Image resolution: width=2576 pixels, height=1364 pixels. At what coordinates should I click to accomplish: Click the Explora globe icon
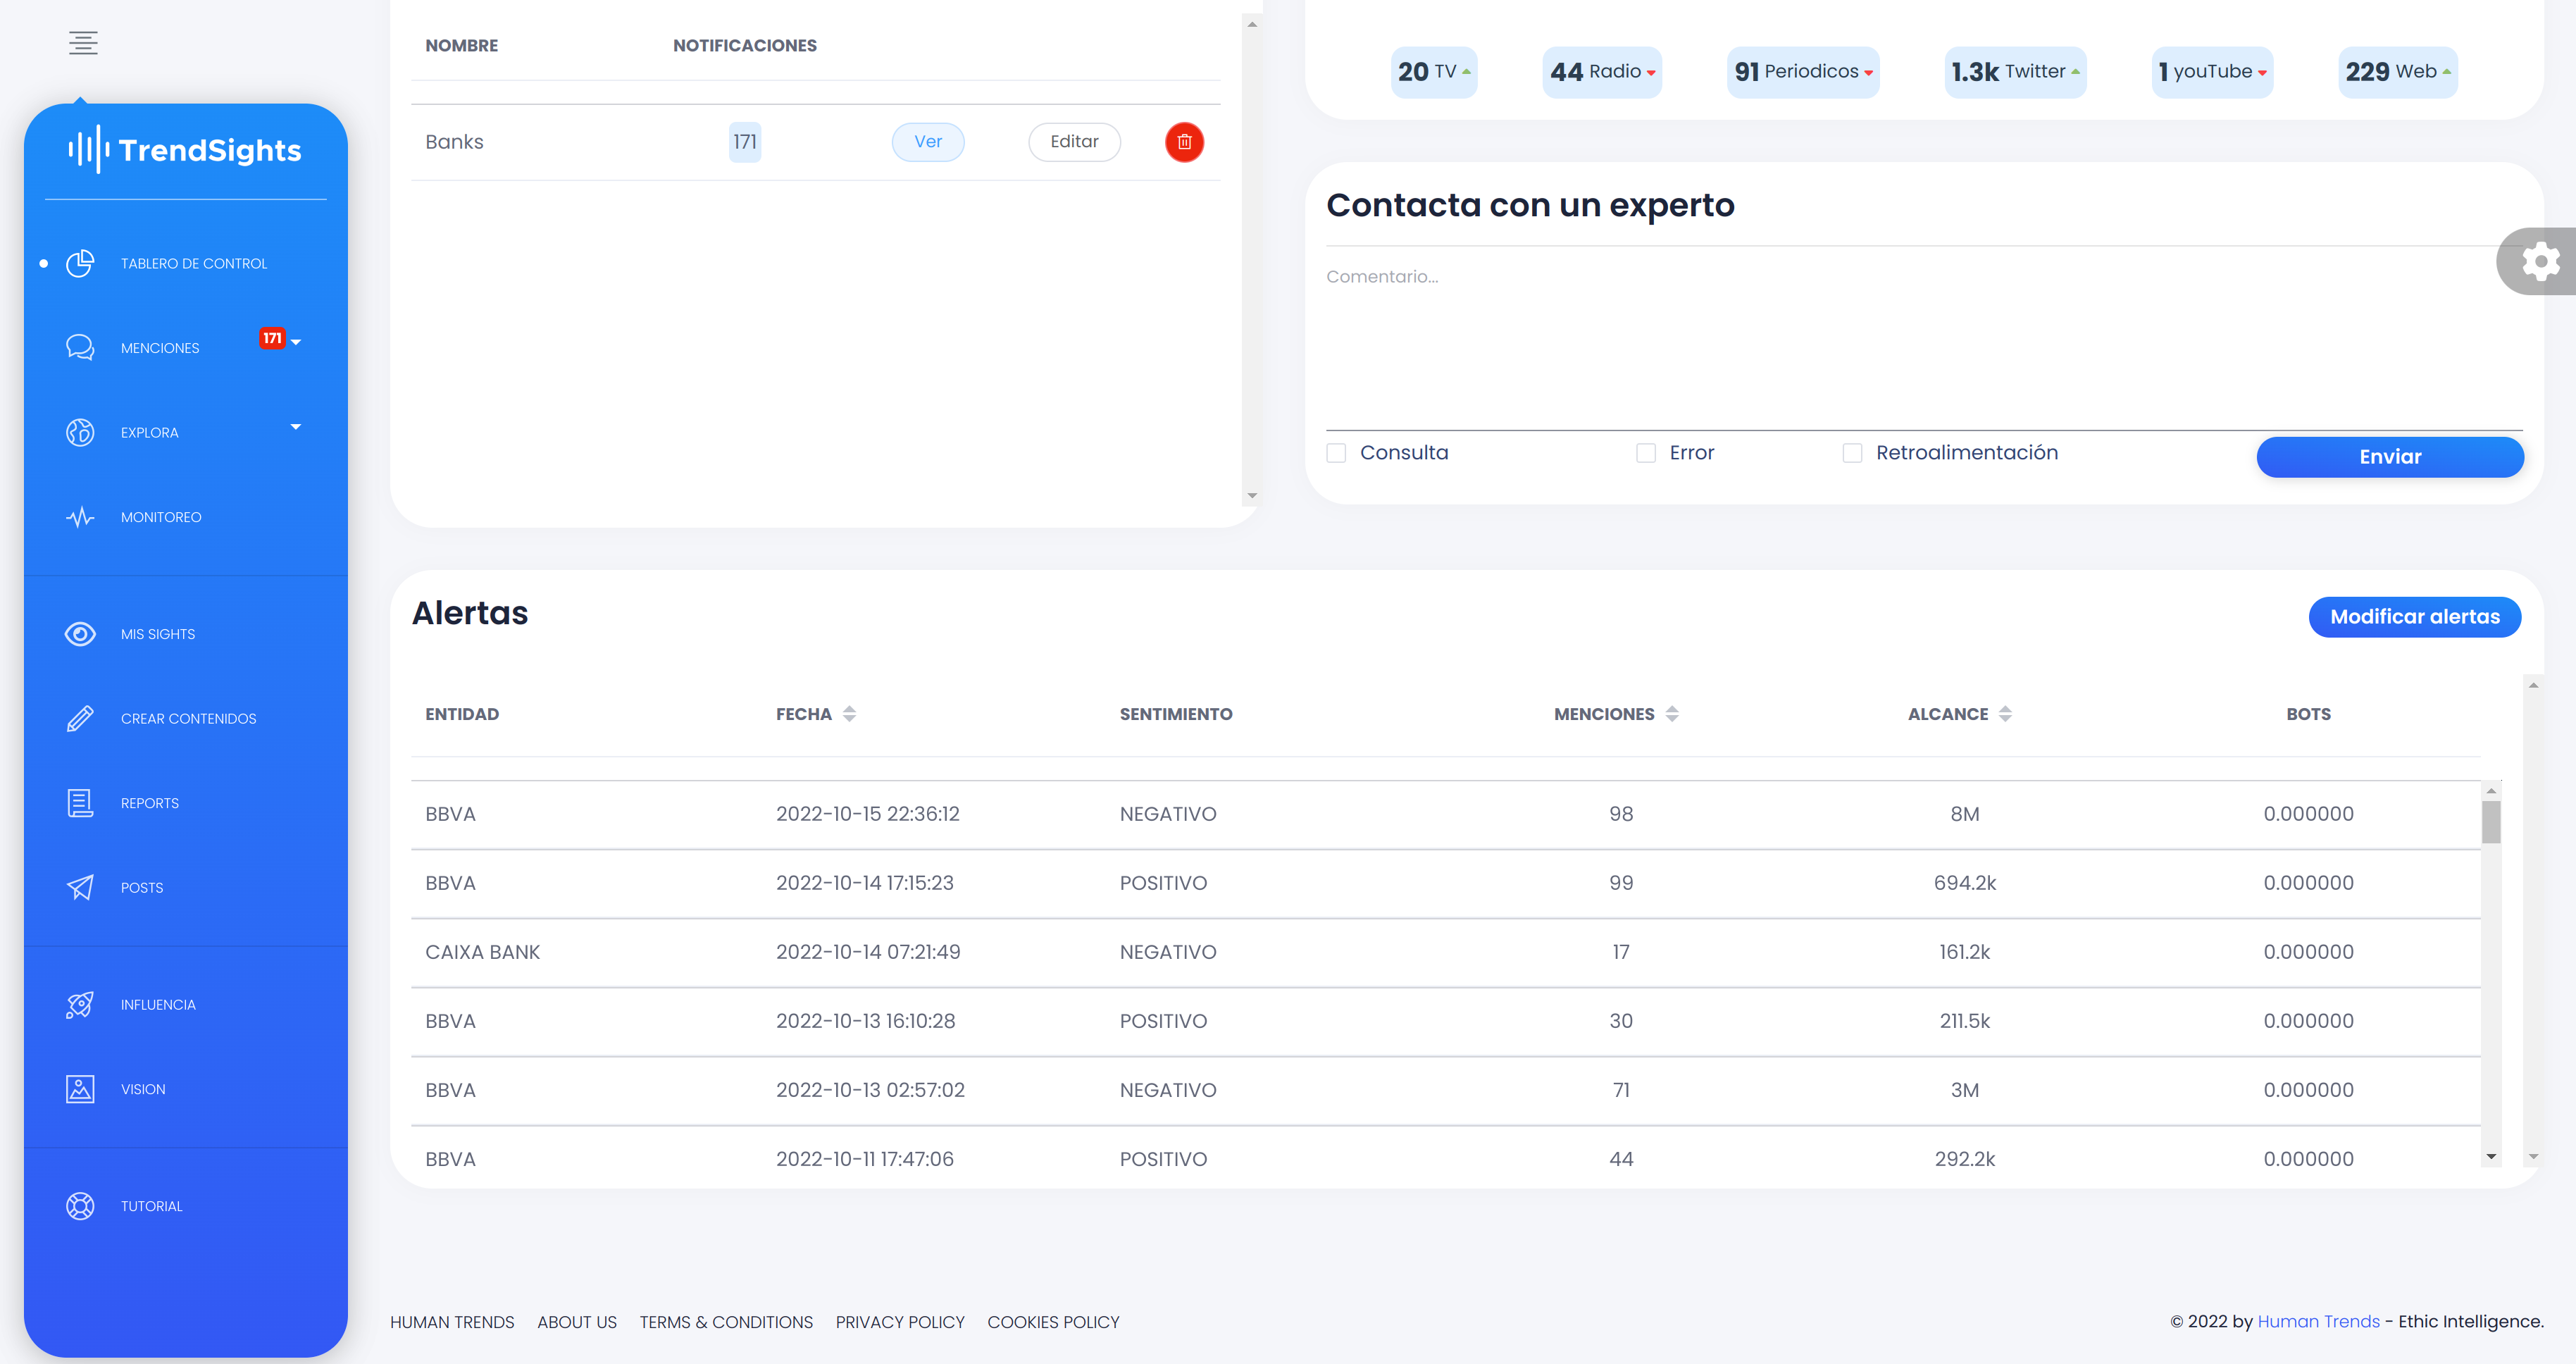[x=80, y=432]
